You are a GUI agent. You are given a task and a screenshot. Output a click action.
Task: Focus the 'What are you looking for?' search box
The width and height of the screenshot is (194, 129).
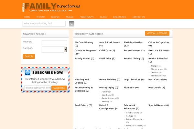[44, 24]
